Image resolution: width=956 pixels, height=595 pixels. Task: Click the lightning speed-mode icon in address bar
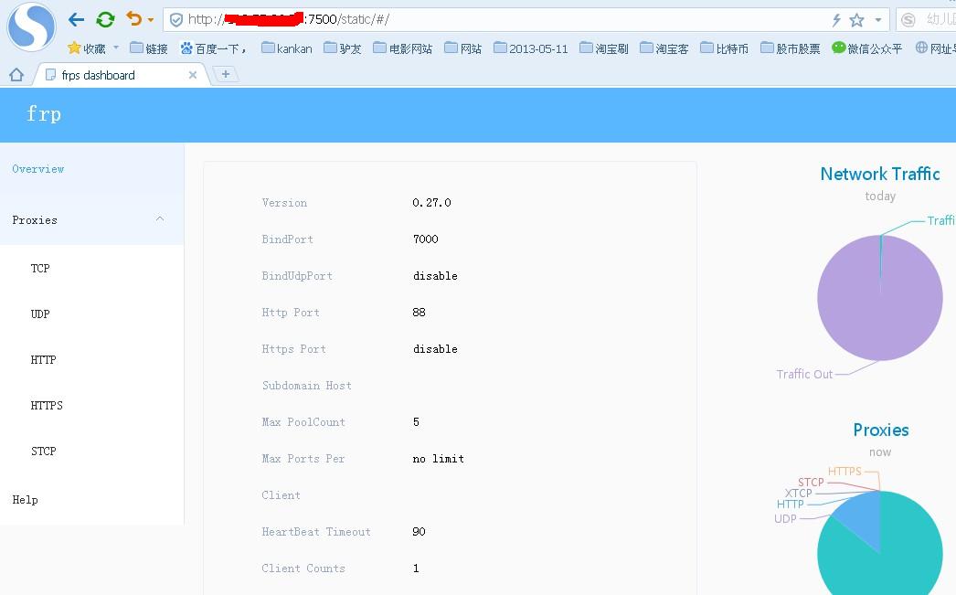836,20
